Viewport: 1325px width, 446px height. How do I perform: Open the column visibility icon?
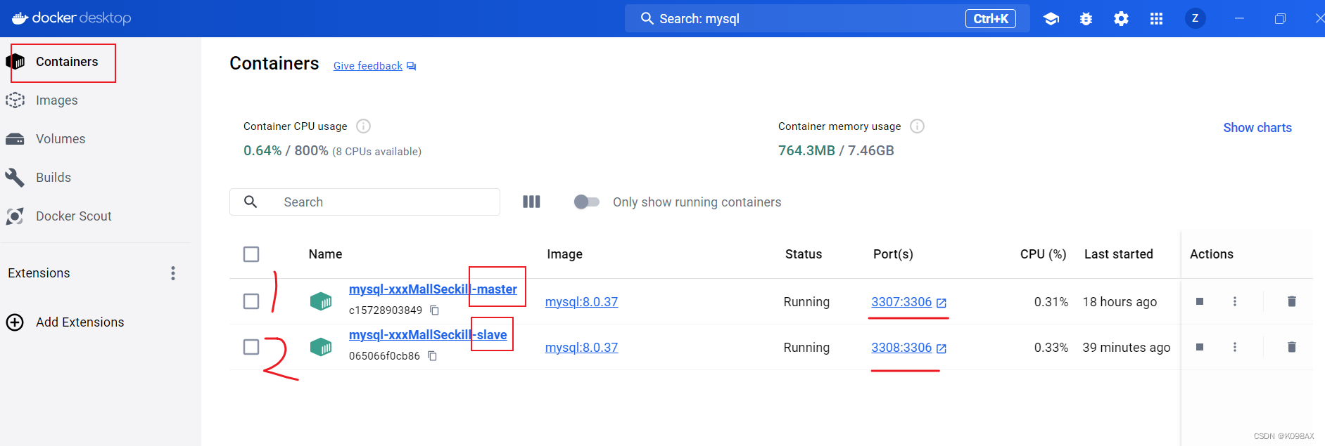coord(531,202)
